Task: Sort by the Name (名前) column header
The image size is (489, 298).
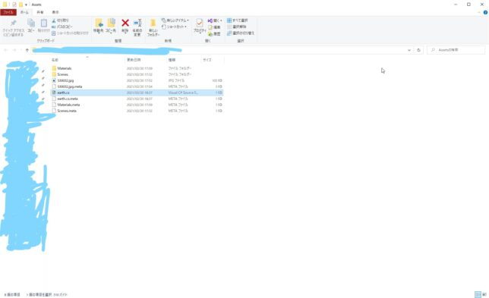Action: click(x=87, y=60)
